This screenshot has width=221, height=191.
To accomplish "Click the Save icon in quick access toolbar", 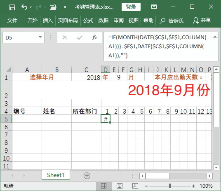I will tap(12, 7).
